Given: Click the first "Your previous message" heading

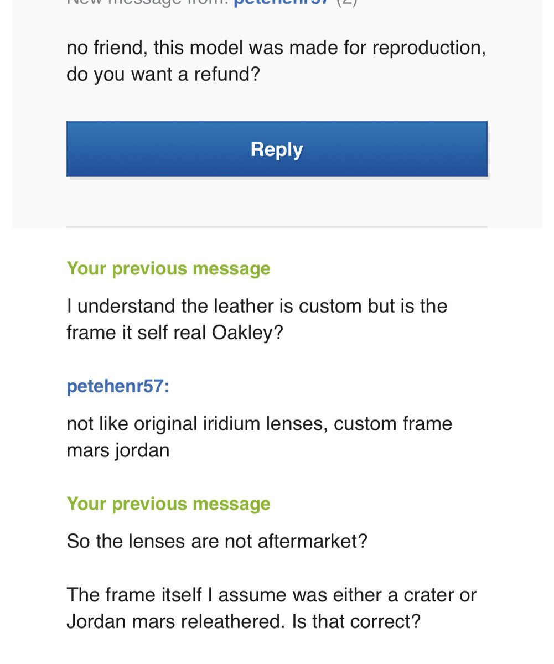Looking at the screenshot, I should pos(168,268).
